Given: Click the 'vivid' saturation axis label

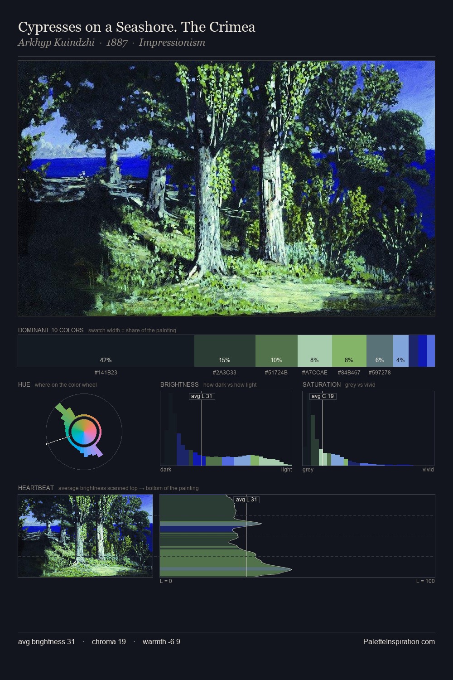Looking at the screenshot, I should point(428,470).
